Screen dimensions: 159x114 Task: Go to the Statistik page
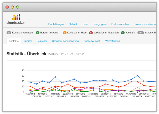(x=73, y=24)
